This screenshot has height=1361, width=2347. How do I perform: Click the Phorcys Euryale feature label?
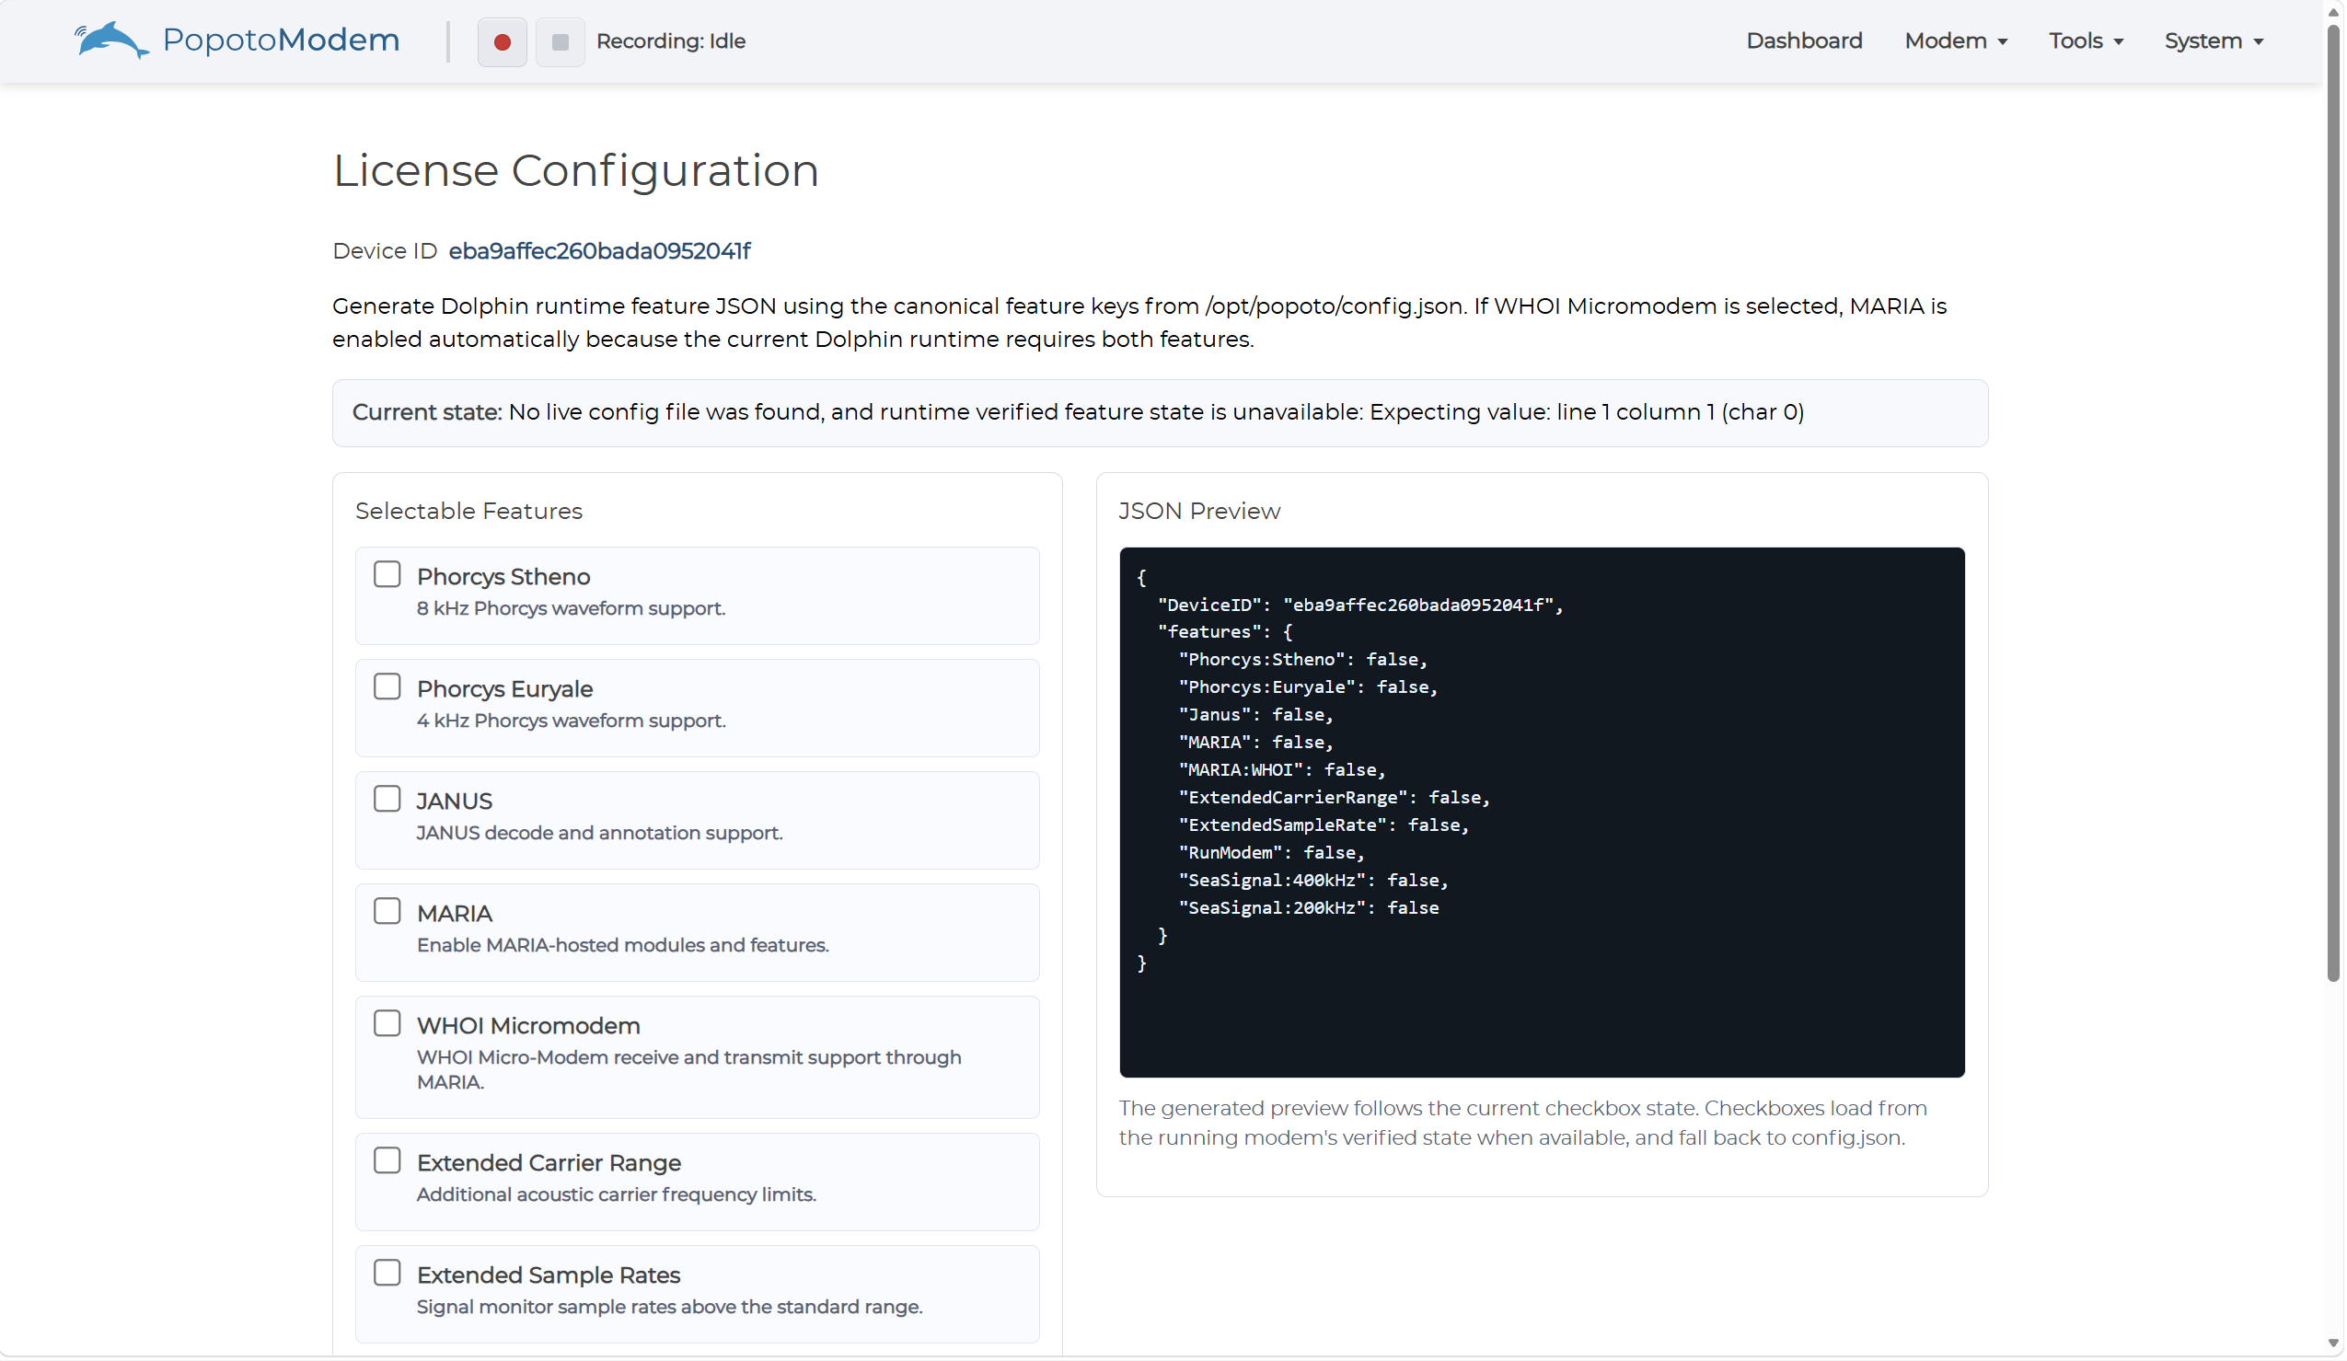click(x=505, y=690)
